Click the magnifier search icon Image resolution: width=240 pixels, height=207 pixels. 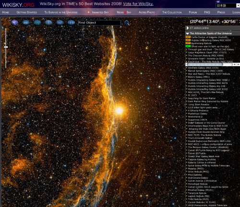pos(127,23)
